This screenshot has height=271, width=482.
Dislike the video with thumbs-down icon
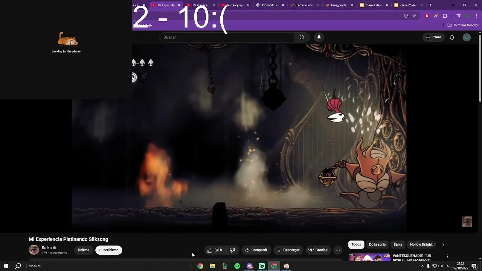pyautogui.click(x=232, y=250)
